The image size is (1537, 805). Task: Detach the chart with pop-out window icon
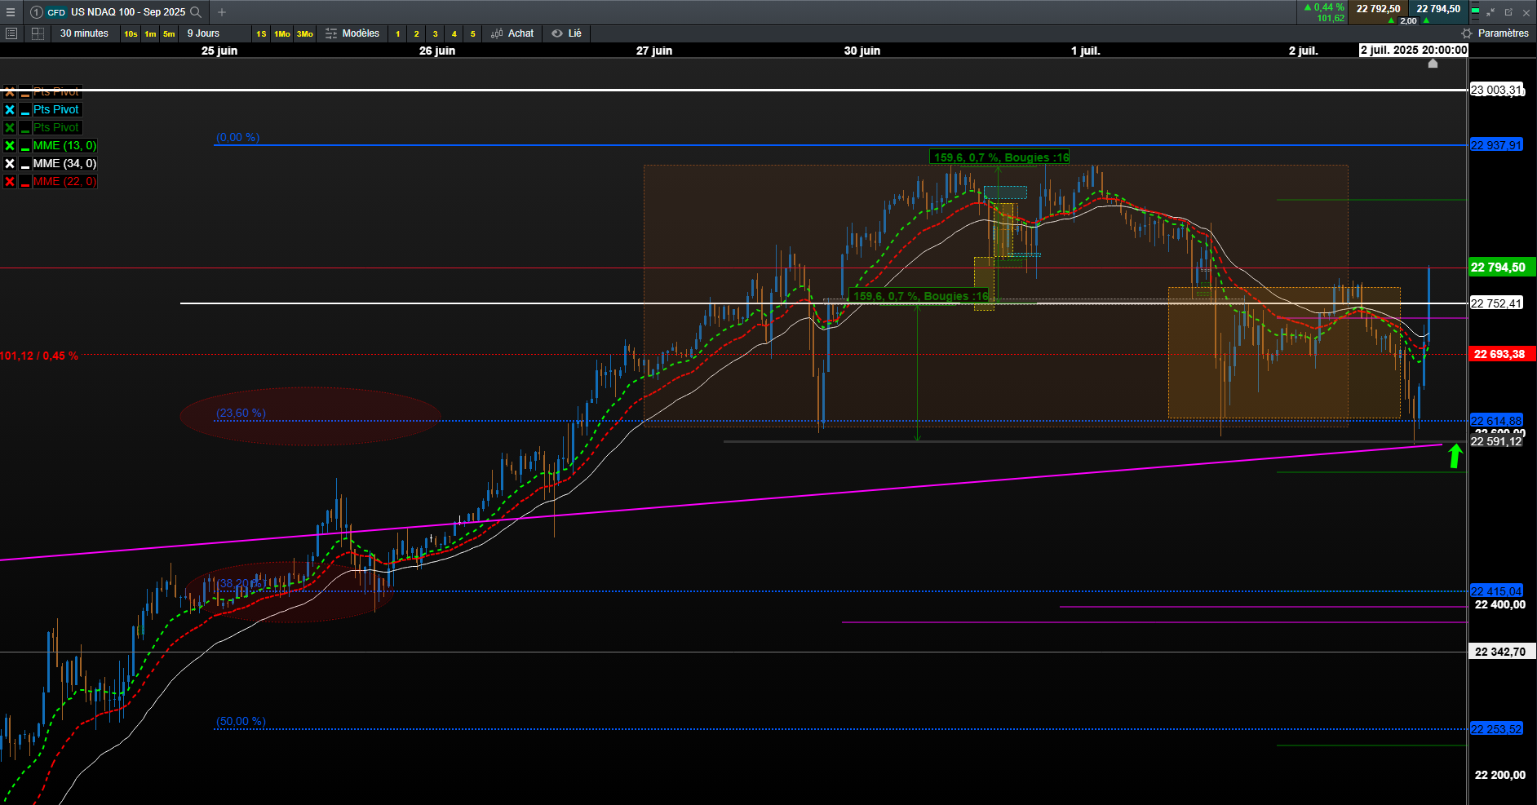point(1508,12)
